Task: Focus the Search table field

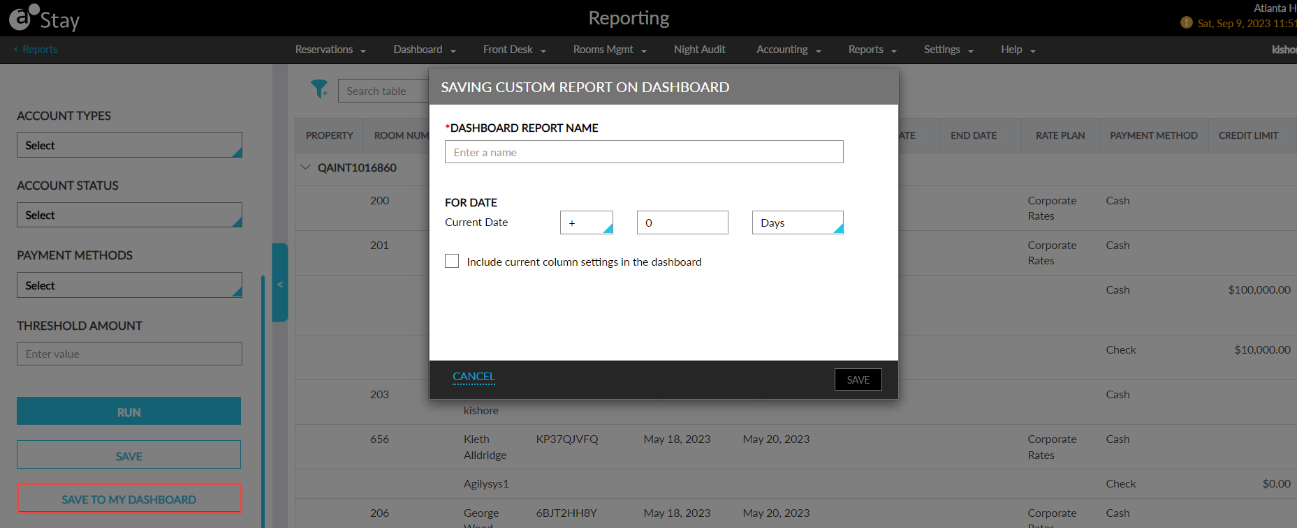Action: 383,91
